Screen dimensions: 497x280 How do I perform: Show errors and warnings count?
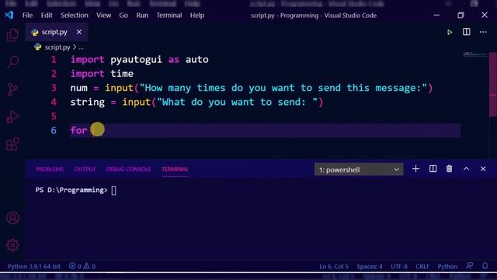pyautogui.click(x=82, y=266)
